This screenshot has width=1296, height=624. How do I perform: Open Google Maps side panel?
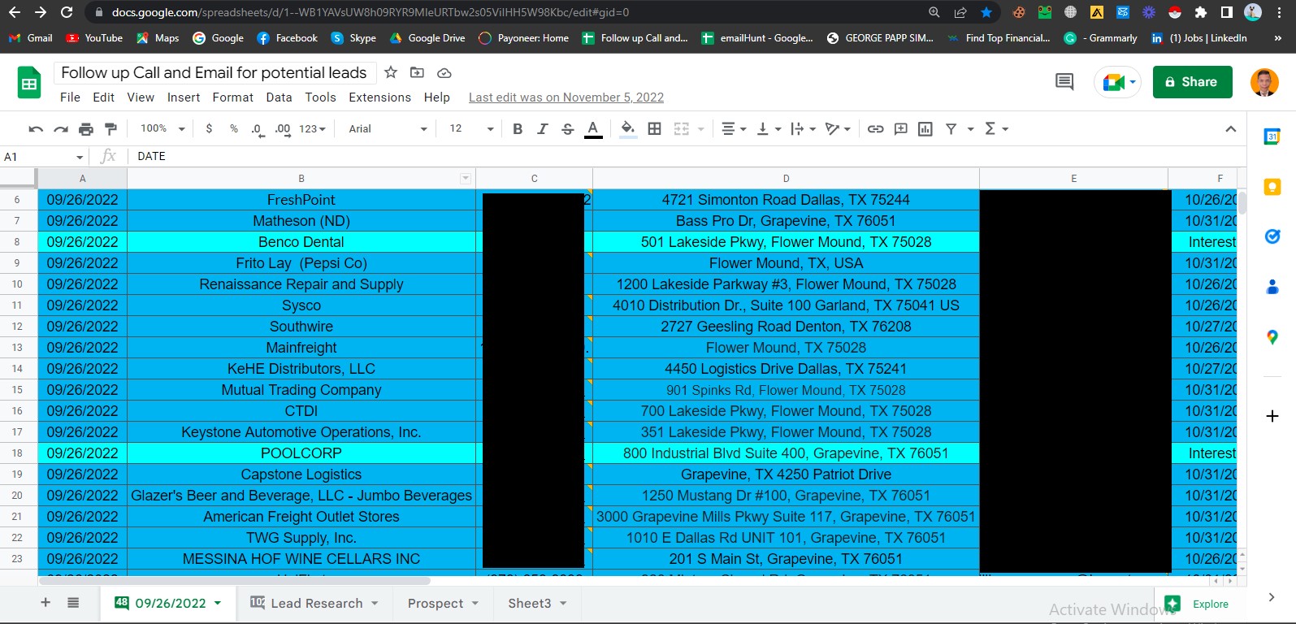[1272, 336]
